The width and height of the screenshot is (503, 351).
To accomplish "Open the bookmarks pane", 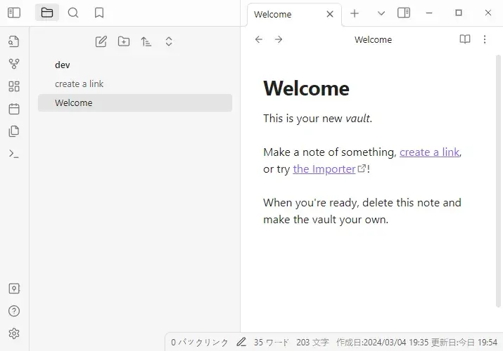I will point(99,13).
